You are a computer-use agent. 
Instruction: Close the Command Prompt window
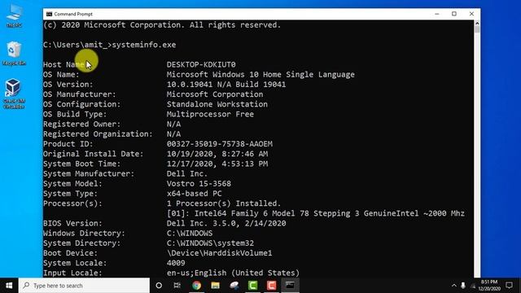coord(471,14)
